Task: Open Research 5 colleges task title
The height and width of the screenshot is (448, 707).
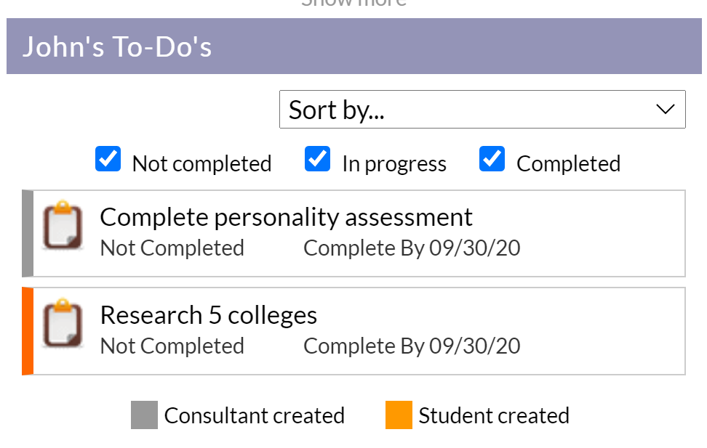Action: tap(208, 315)
